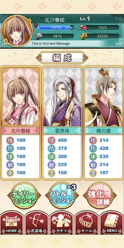The width and height of the screenshot is (124, 248).
Task: Tap the silver coins currency icon
Action: pos(38,36)
